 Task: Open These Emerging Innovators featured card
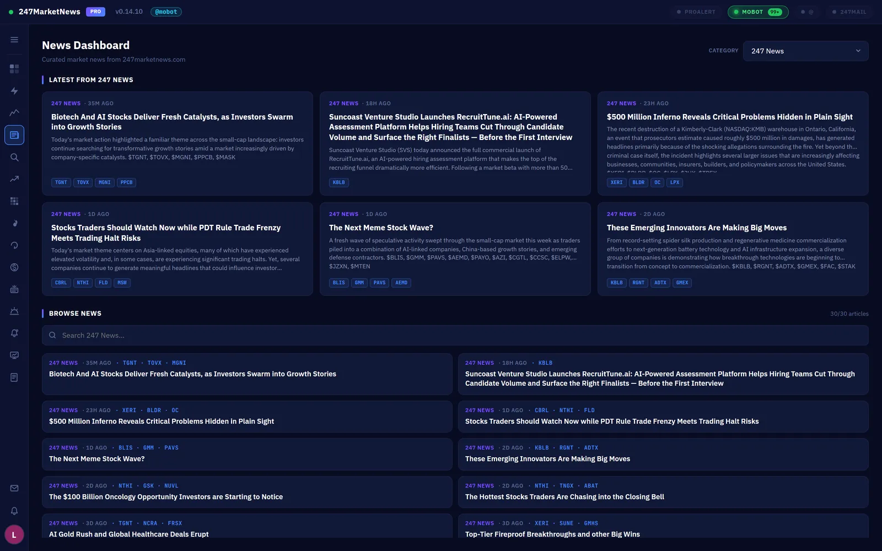tap(733, 249)
